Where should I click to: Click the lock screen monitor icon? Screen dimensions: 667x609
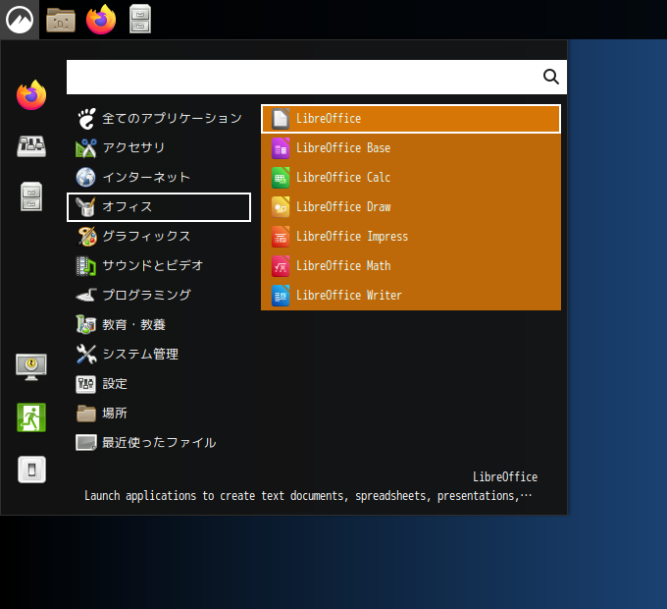pos(31,366)
